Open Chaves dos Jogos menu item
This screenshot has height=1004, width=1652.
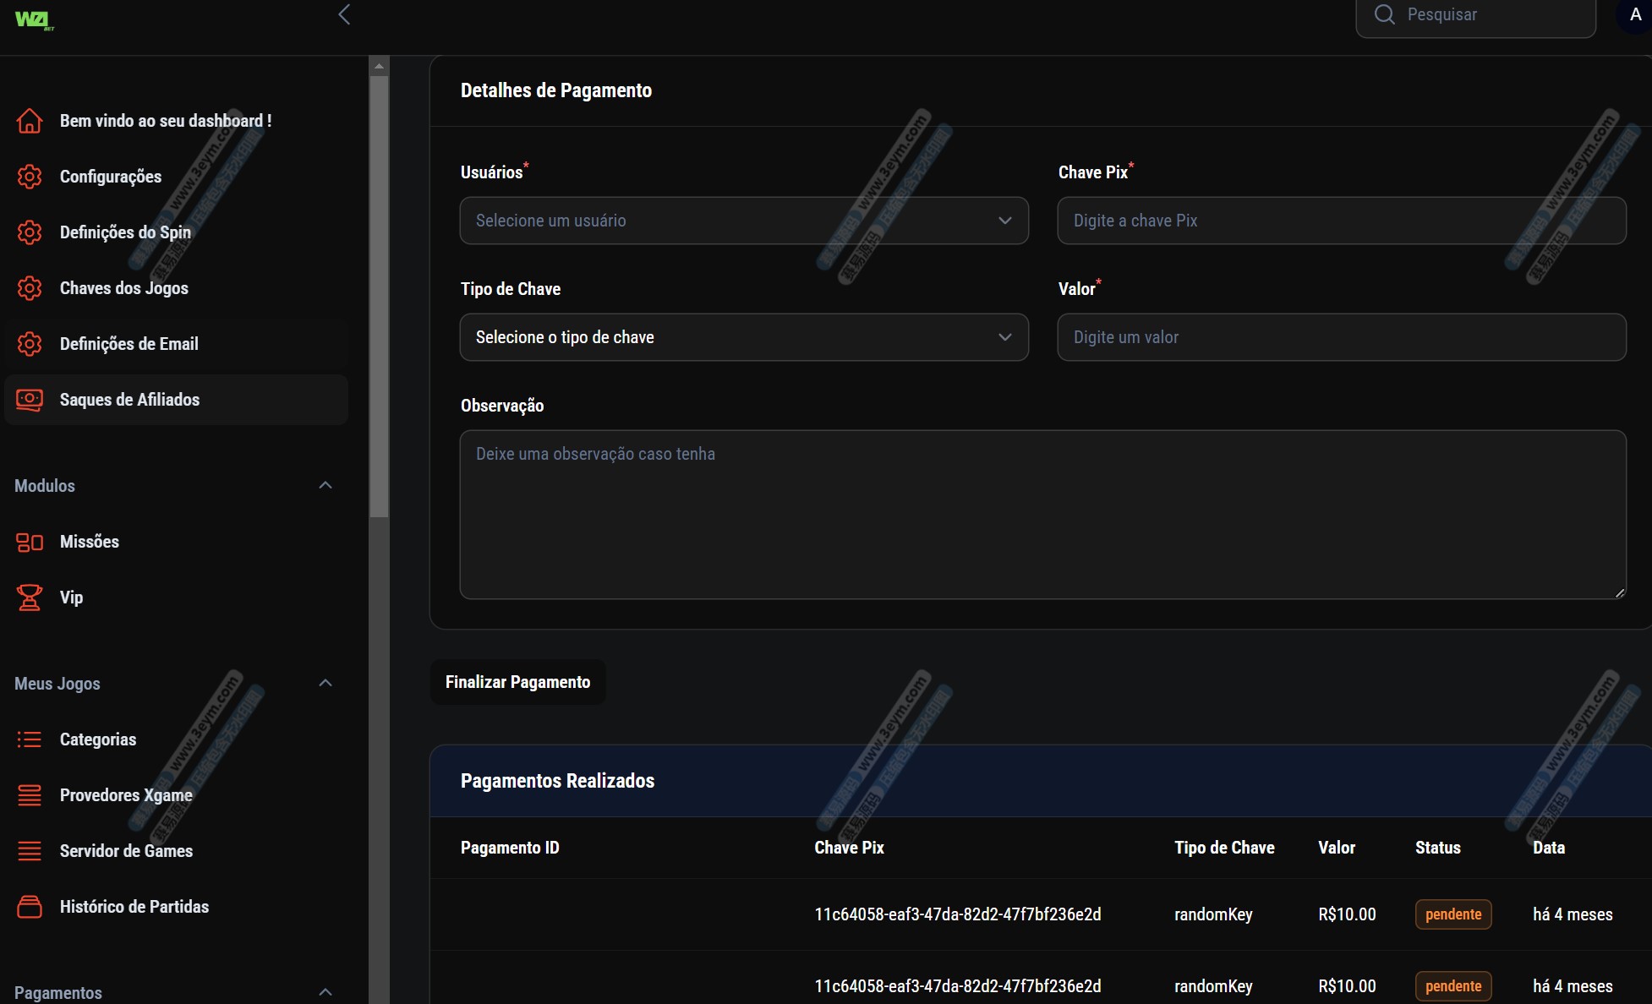pyautogui.click(x=123, y=288)
